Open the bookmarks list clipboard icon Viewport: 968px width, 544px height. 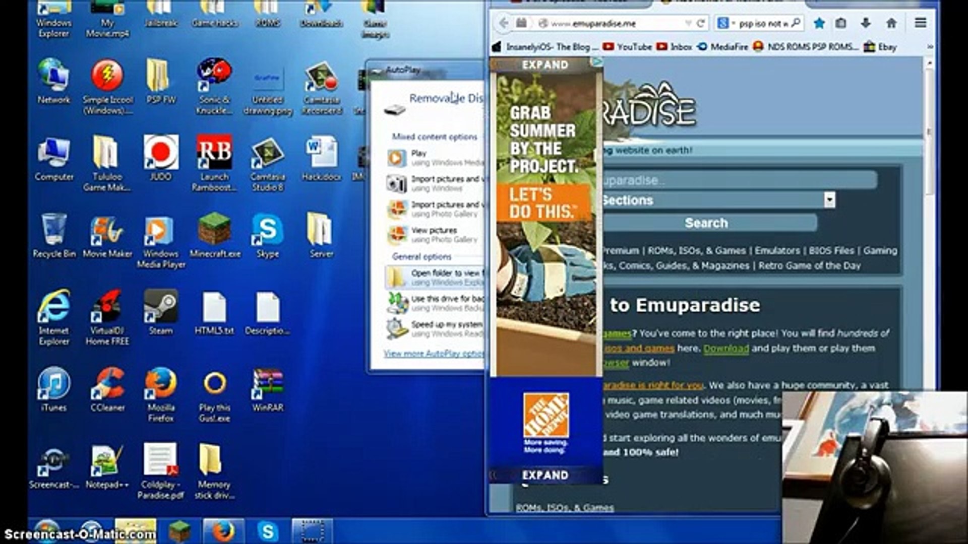click(x=840, y=23)
